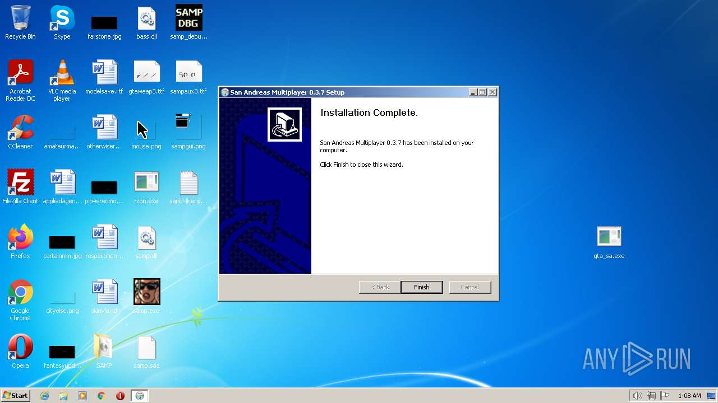The height and width of the screenshot is (403, 718).
Task: Close the San Andreas Multiplayer Setup window
Action: 493,92
